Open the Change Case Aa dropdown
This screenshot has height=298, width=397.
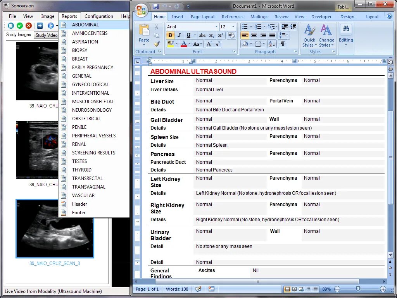(x=197, y=44)
